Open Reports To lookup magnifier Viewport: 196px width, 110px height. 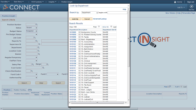pyautogui.click(x=36, y=41)
